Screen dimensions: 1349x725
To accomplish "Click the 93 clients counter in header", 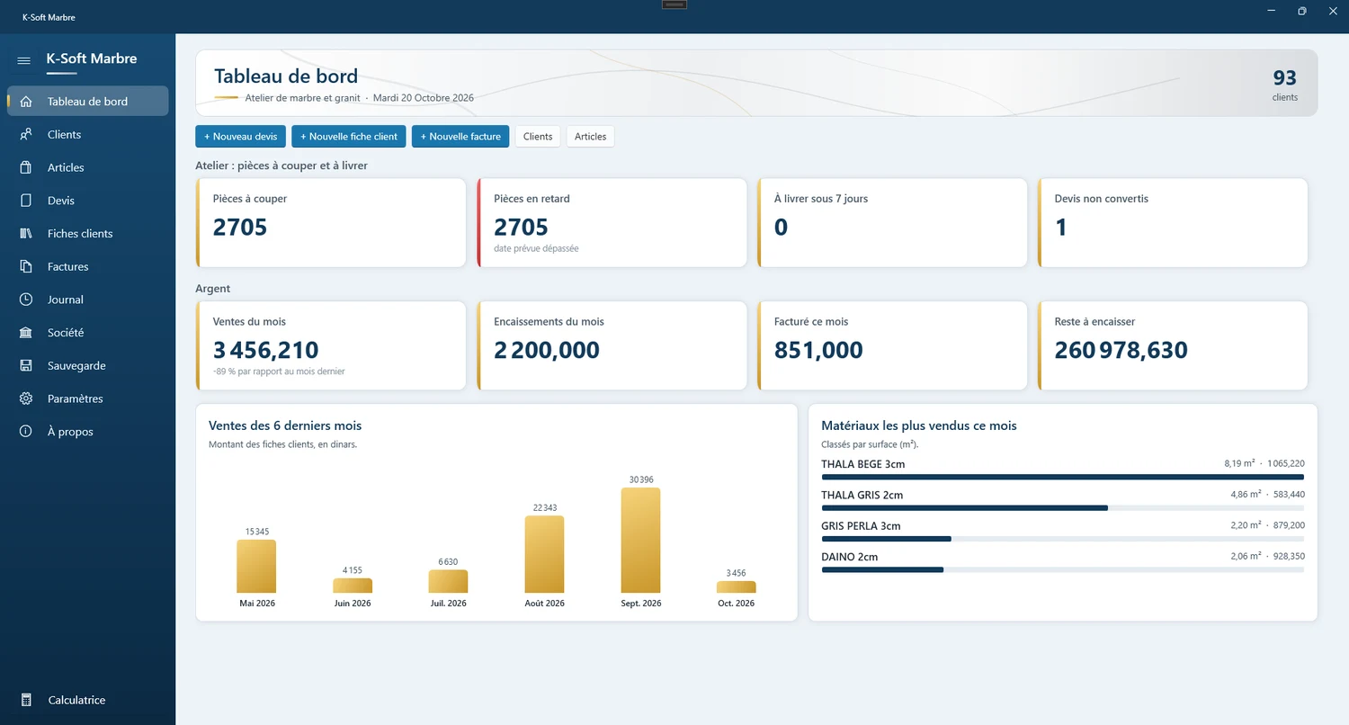I will 1285,84.
